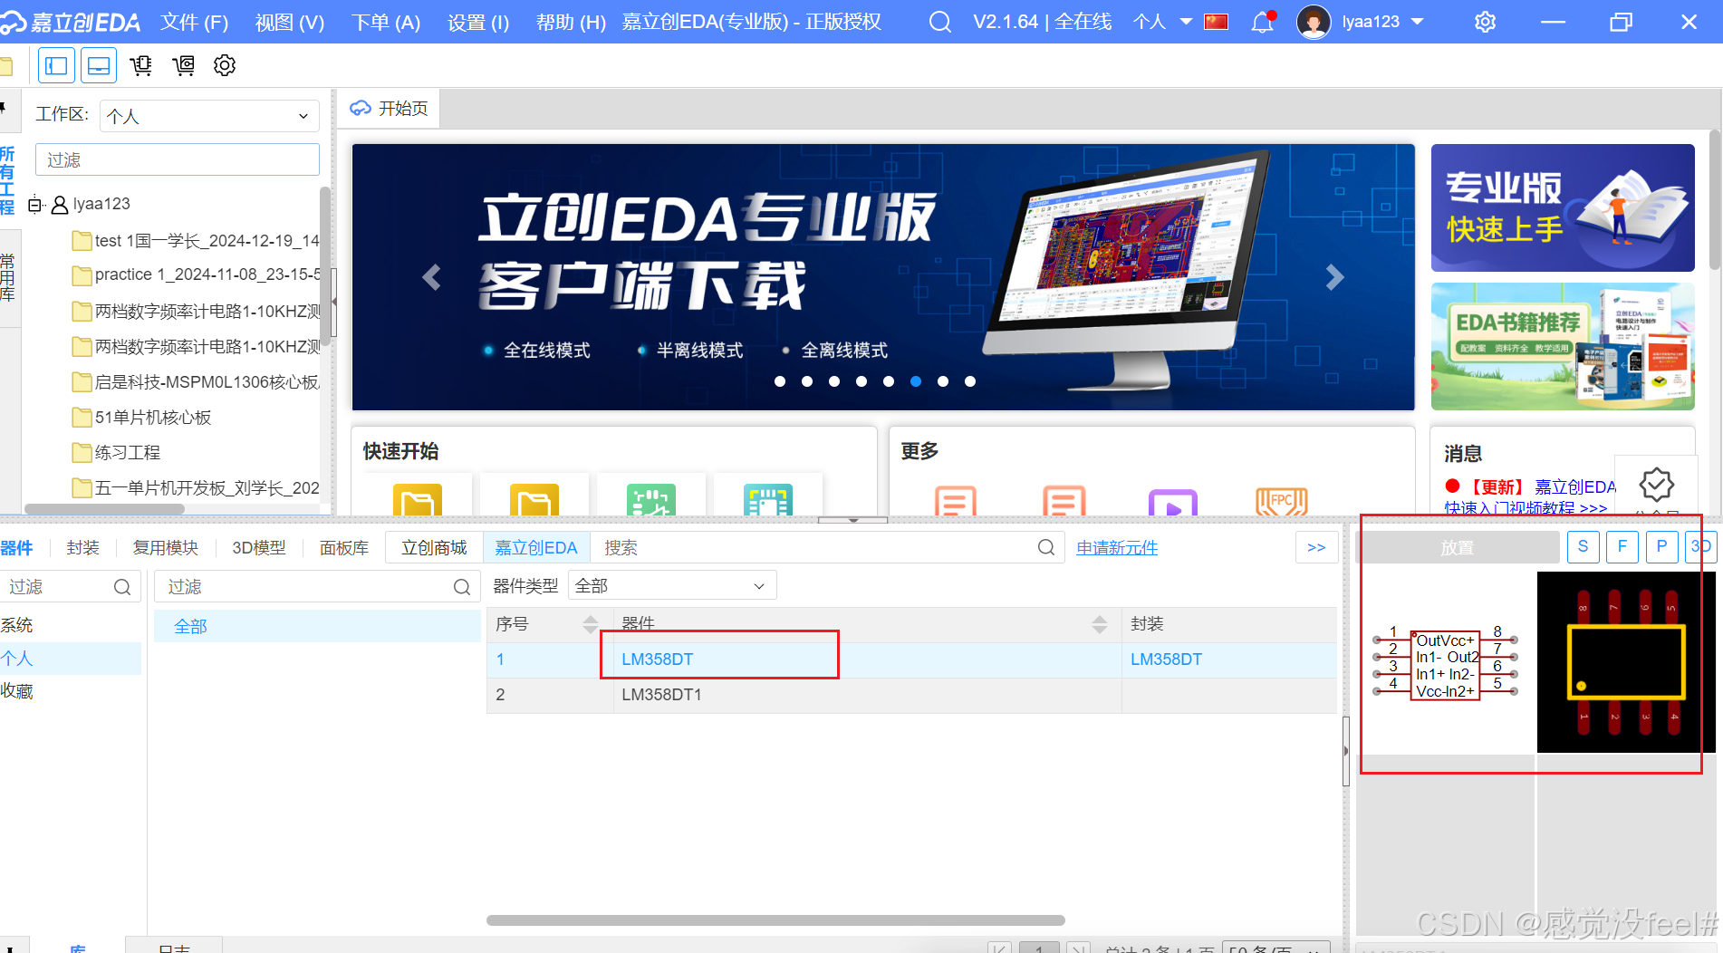
Task: Collapse the lyaa123 project tree node
Action: pos(34,205)
